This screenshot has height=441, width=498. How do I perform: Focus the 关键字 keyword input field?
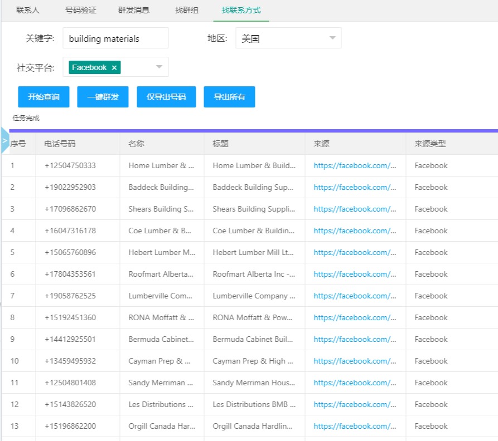click(115, 38)
